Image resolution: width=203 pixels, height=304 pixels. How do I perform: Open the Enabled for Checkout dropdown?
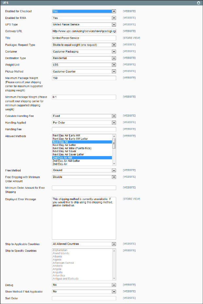(84, 11)
